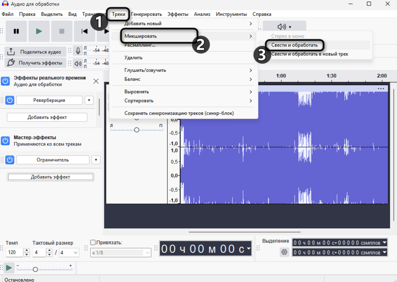
Task: Open the Generate (Генерировать) menu
Action: (x=146, y=14)
